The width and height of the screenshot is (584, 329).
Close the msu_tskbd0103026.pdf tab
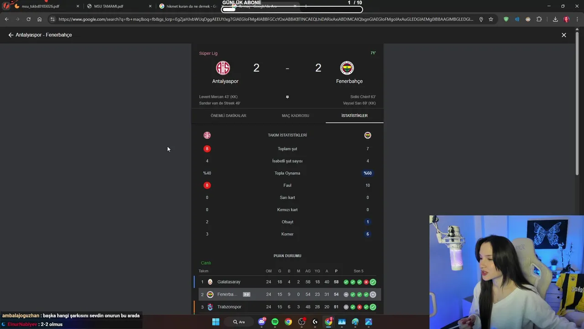point(78,6)
